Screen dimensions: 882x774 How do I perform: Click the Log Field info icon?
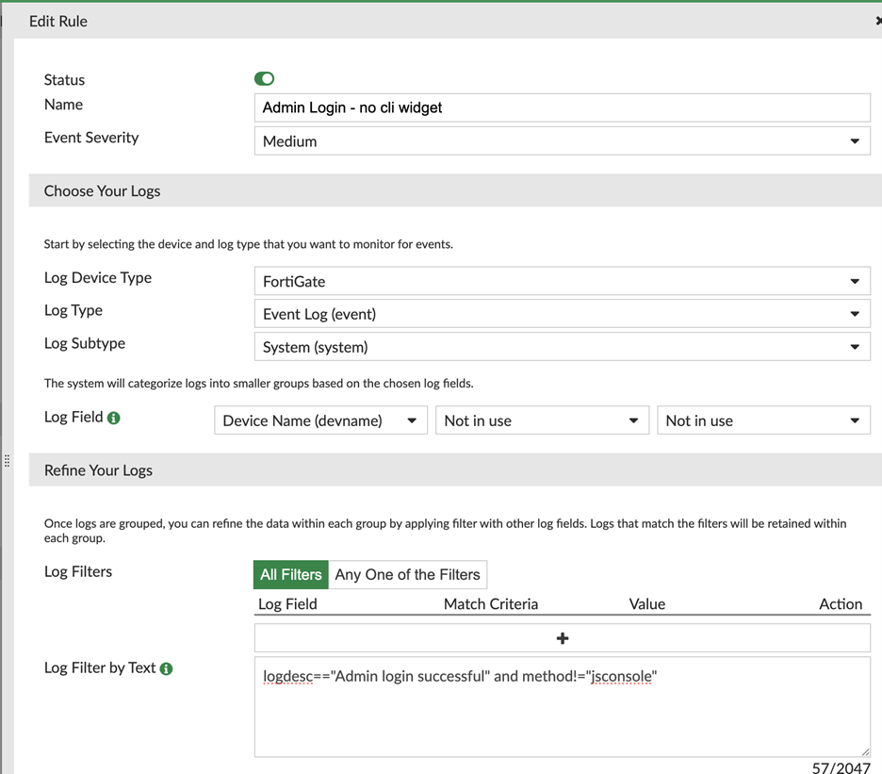tap(114, 418)
